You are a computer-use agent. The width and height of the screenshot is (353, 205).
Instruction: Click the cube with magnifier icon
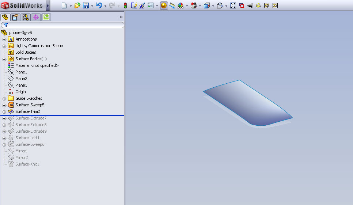coord(220,5)
